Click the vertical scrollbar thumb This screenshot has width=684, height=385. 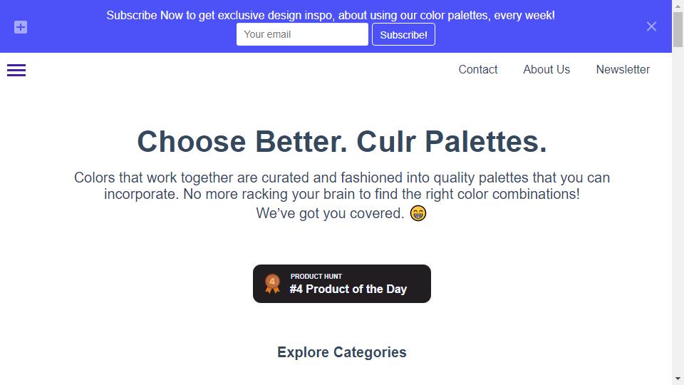click(678, 29)
